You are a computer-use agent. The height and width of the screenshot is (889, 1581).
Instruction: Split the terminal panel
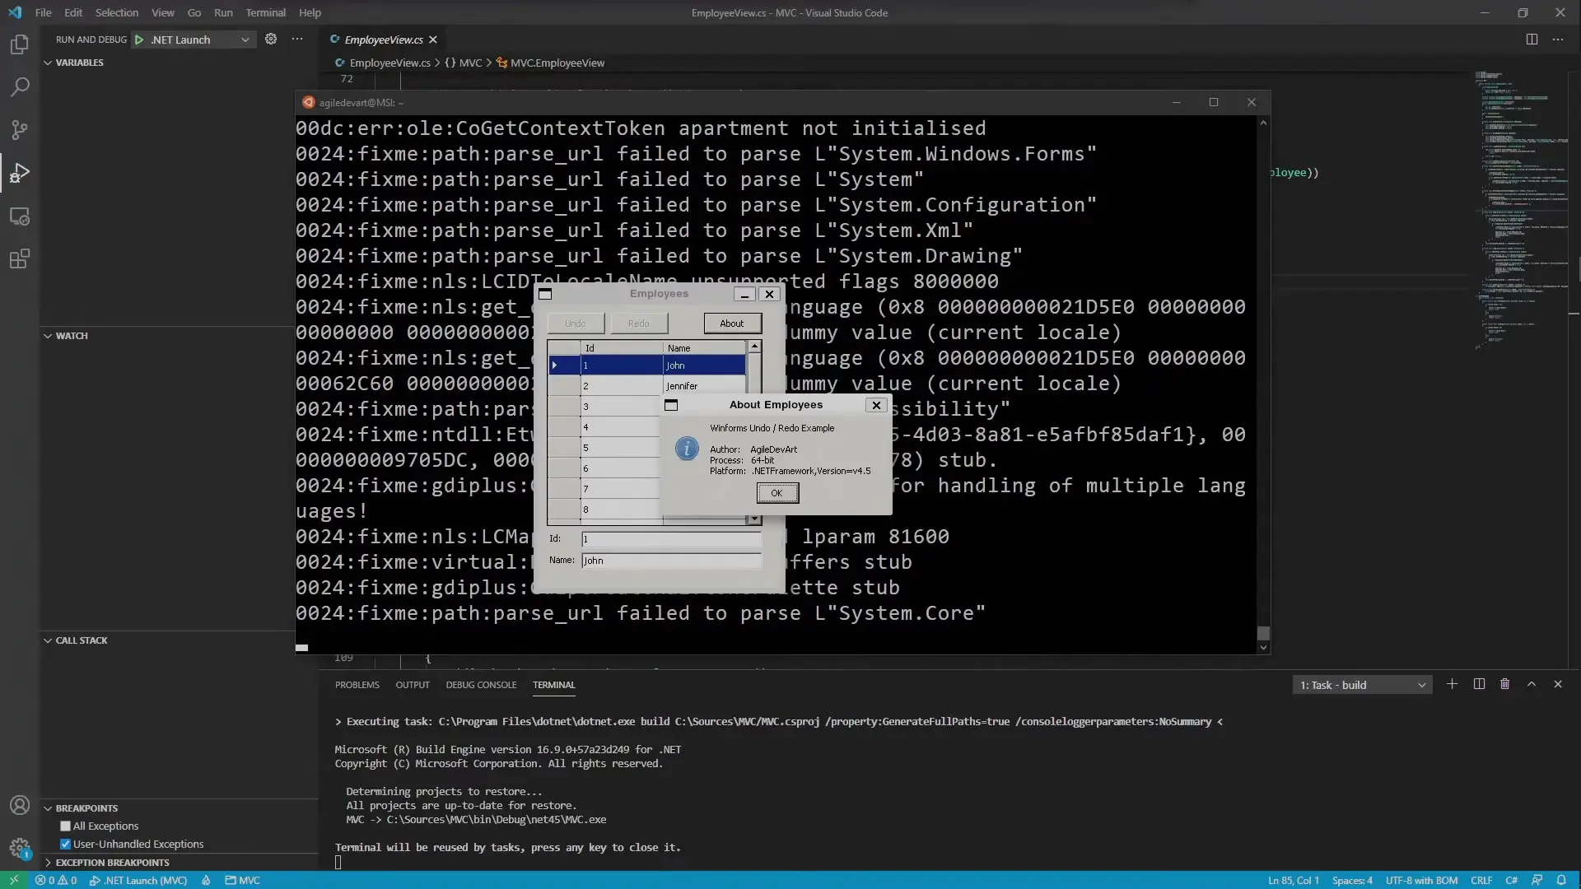tap(1479, 684)
